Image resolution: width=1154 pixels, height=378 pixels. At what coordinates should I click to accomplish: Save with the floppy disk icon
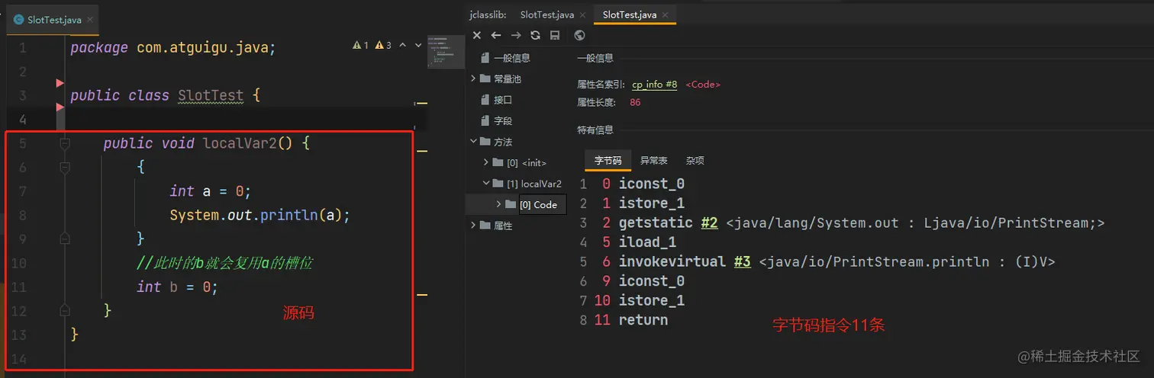(x=555, y=35)
